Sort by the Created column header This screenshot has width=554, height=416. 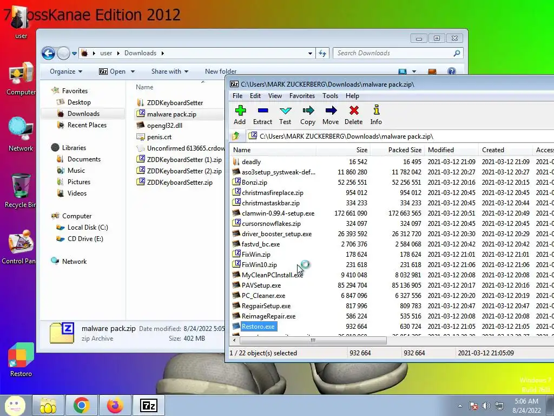[506, 150]
